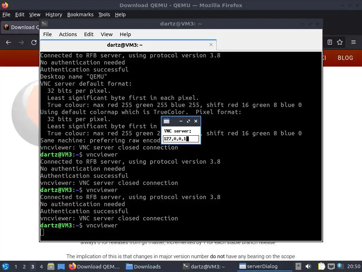Click the Firefox logo in title bar
362x272 pixels.
coord(5,5)
